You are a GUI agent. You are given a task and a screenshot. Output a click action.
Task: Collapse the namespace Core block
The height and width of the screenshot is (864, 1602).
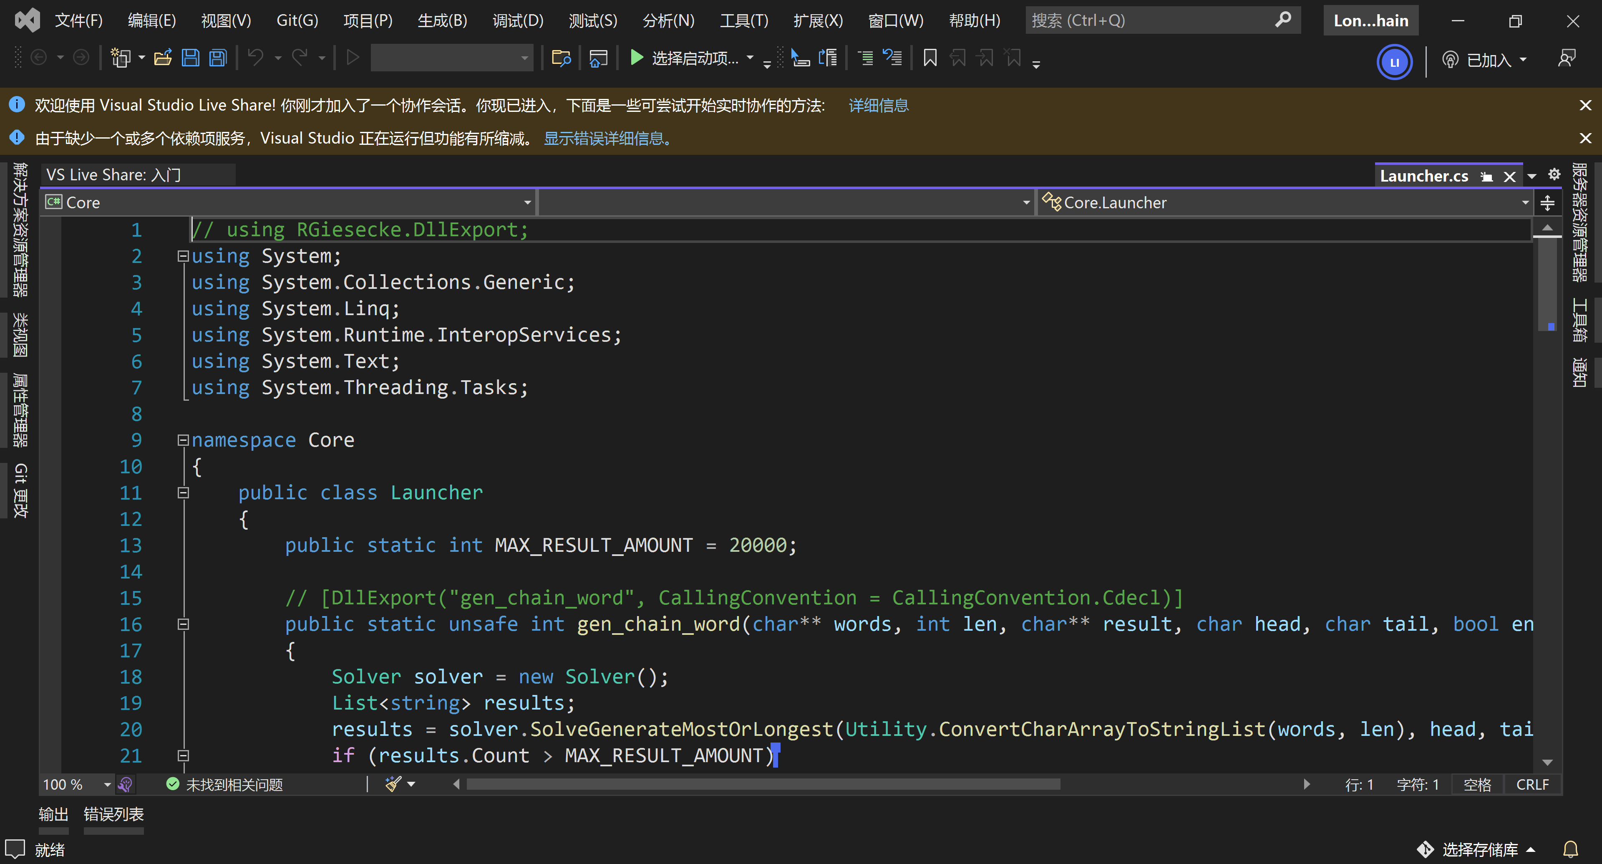tap(183, 440)
